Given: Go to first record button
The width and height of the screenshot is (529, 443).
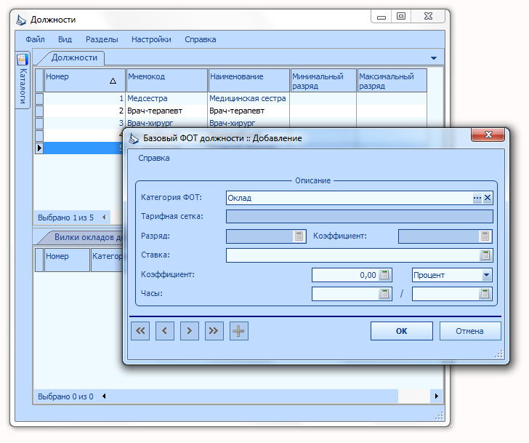Looking at the screenshot, I should point(140,331).
